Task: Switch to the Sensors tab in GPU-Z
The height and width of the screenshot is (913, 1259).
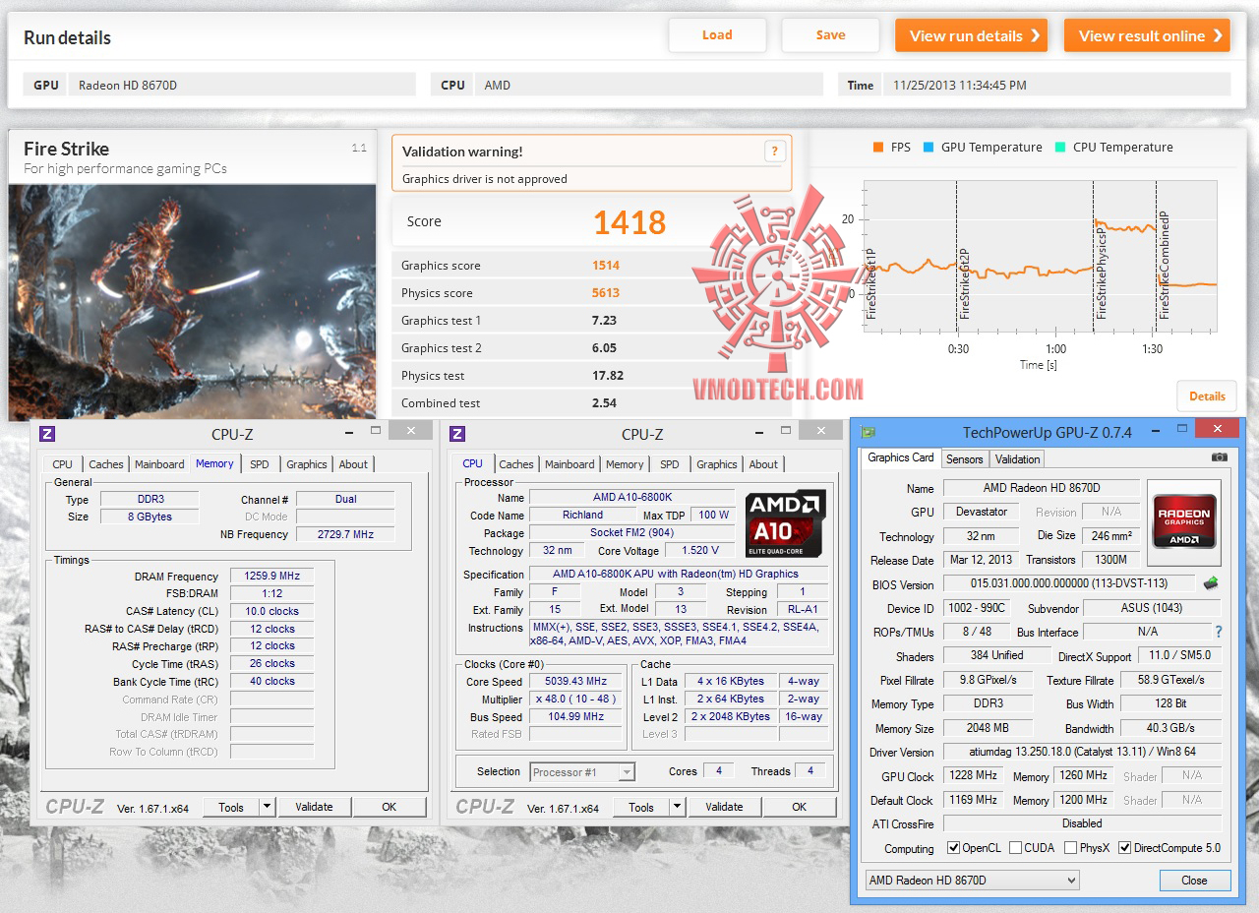Action: tap(964, 459)
